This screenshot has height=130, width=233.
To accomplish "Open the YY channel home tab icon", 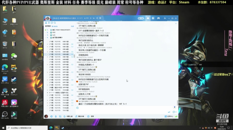I will [148, 18].
